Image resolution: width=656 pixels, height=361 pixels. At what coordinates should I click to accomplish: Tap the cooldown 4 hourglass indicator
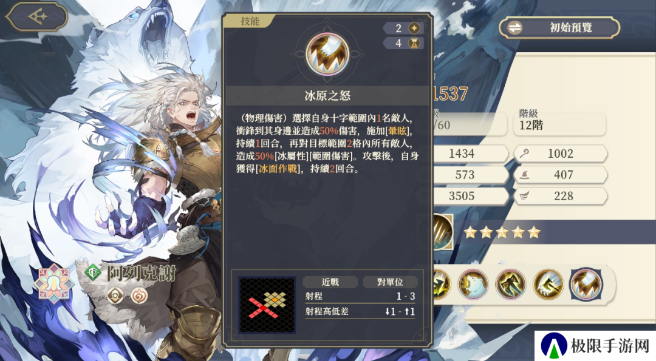pyautogui.click(x=404, y=43)
